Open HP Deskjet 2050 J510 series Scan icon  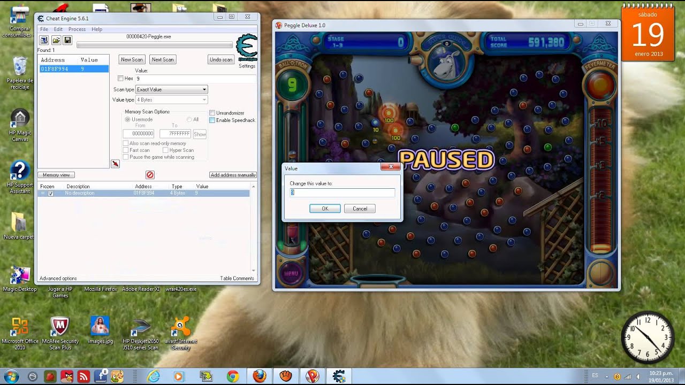point(141,333)
